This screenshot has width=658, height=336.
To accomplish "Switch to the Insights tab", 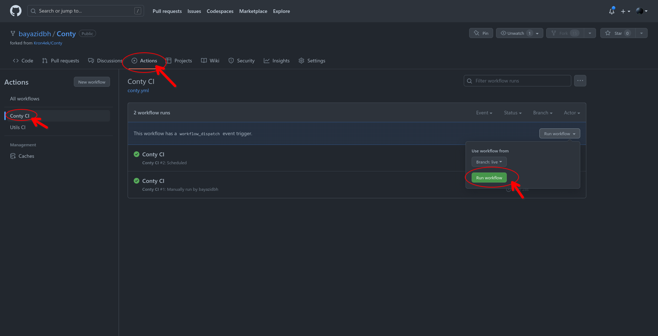I will coord(277,61).
